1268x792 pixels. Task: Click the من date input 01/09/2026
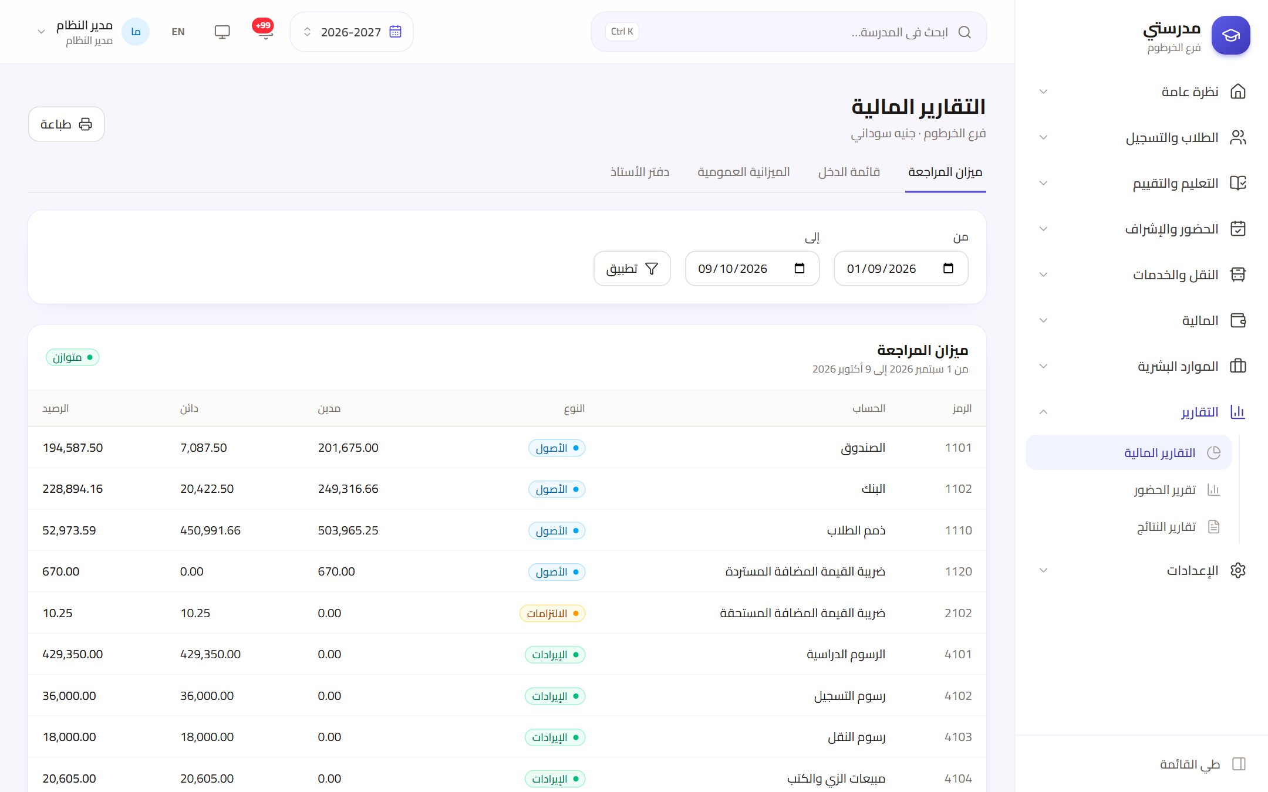click(x=901, y=269)
